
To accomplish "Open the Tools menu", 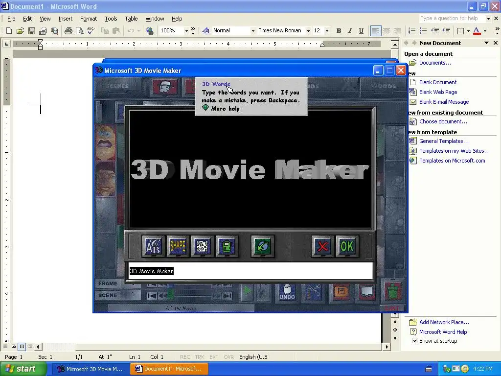I will tap(111, 19).
